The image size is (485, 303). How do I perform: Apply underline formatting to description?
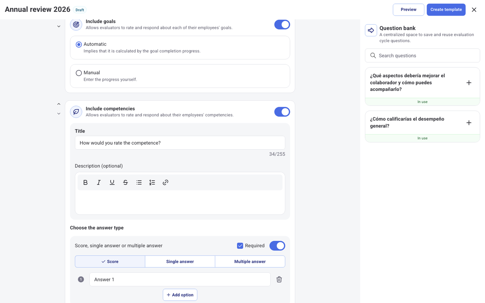112,183
